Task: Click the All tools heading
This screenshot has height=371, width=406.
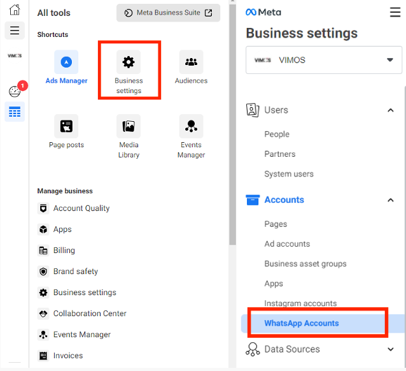Action: [53, 13]
